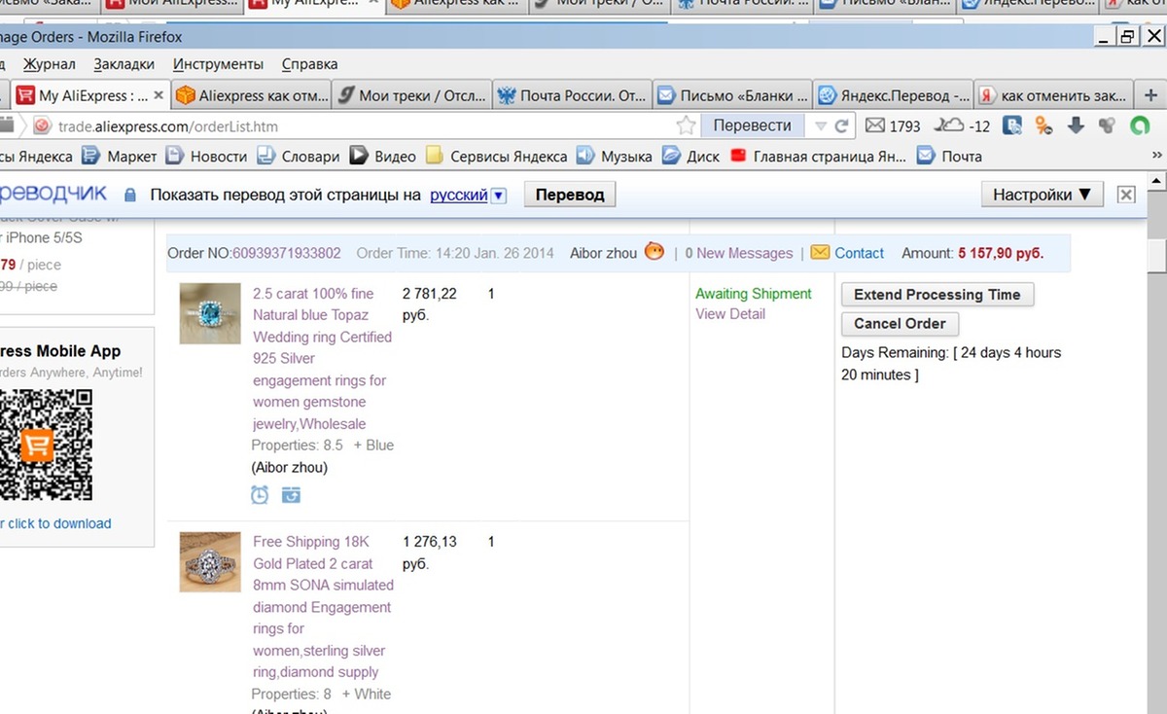
Task: Open the address bar history dropdown arrow
Action: coord(820,125)
